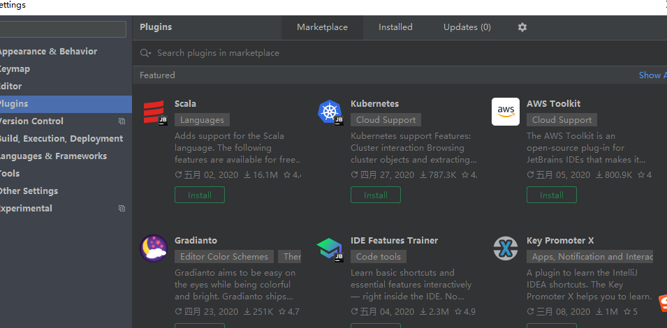Click the Scala plugin title
667x328 pixels.
(x=185, y=104)
